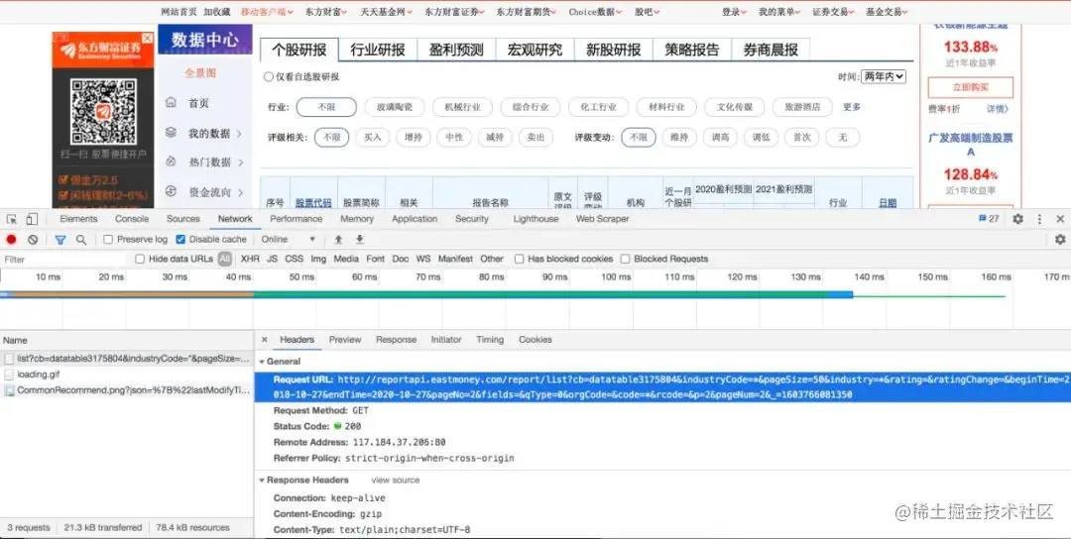Click the 热门数据 sidebar icon

(x=171, y=162)
